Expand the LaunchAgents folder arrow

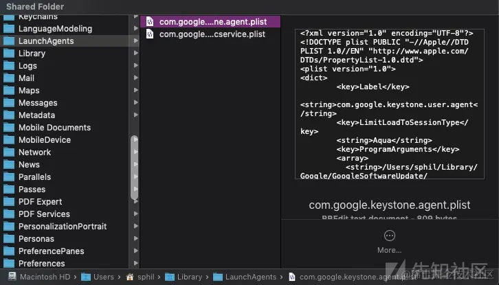(x=136, y=41)
